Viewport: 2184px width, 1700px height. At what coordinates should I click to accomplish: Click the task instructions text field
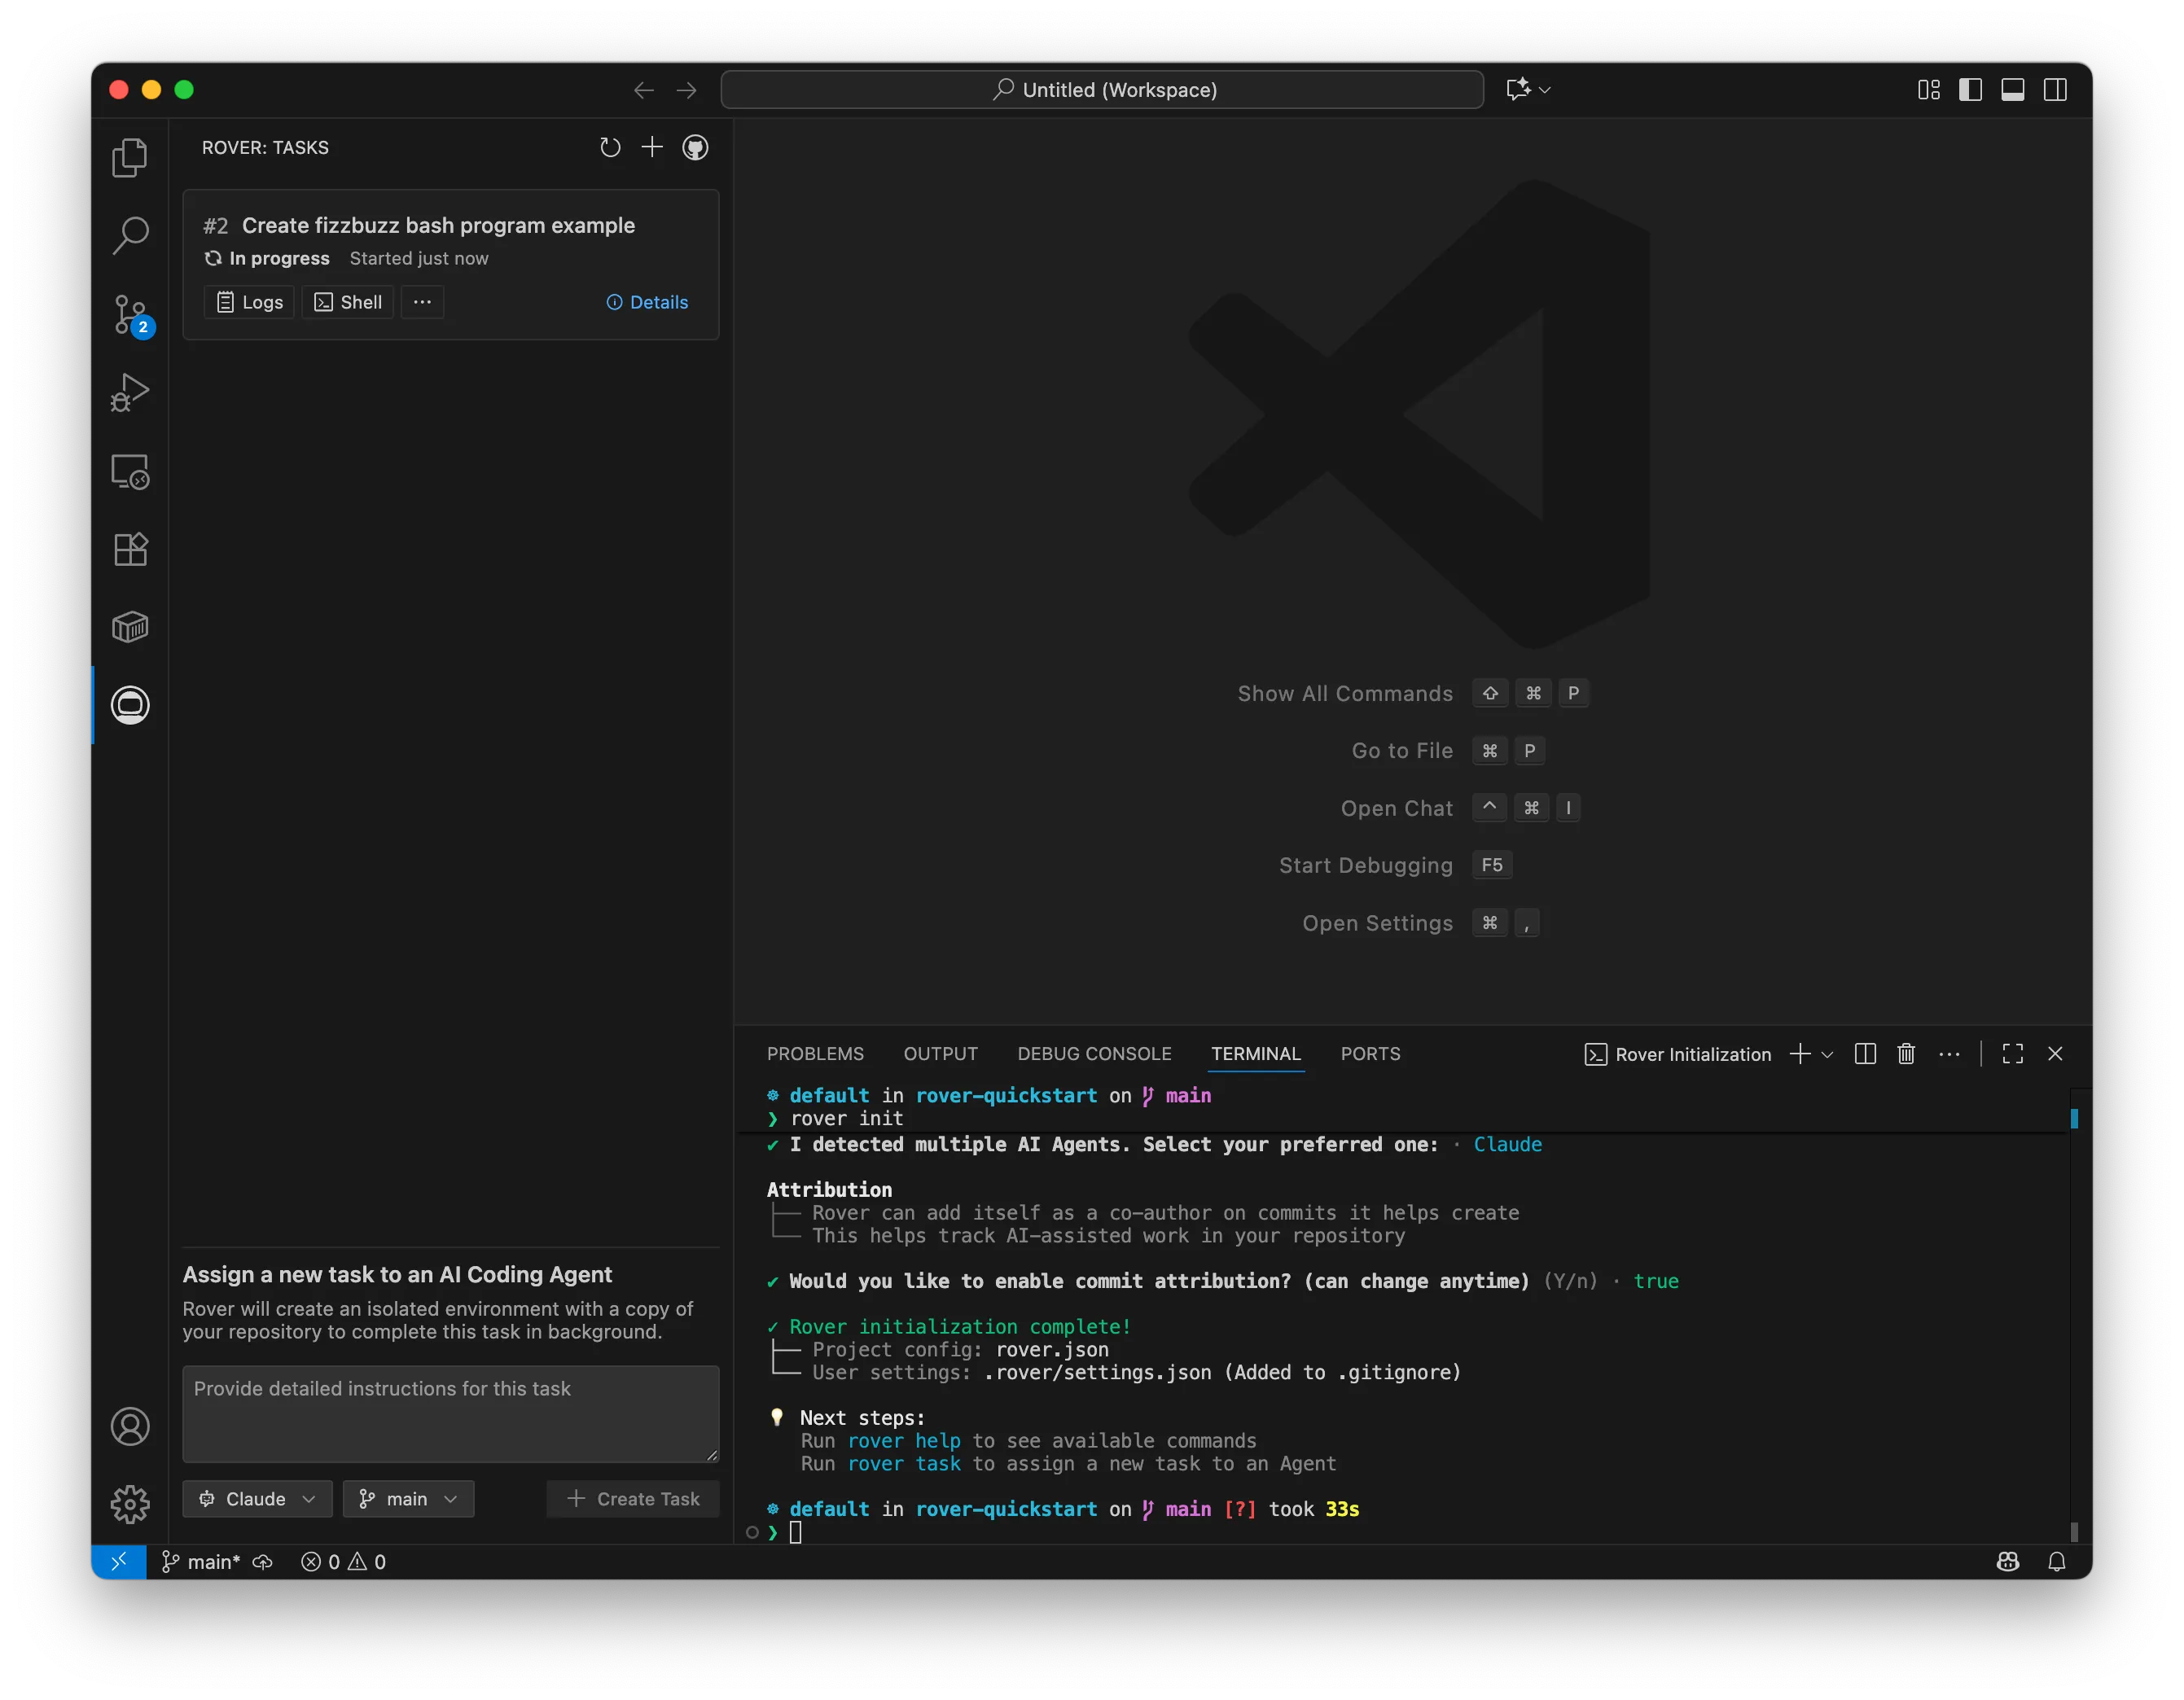(450, 1413)
